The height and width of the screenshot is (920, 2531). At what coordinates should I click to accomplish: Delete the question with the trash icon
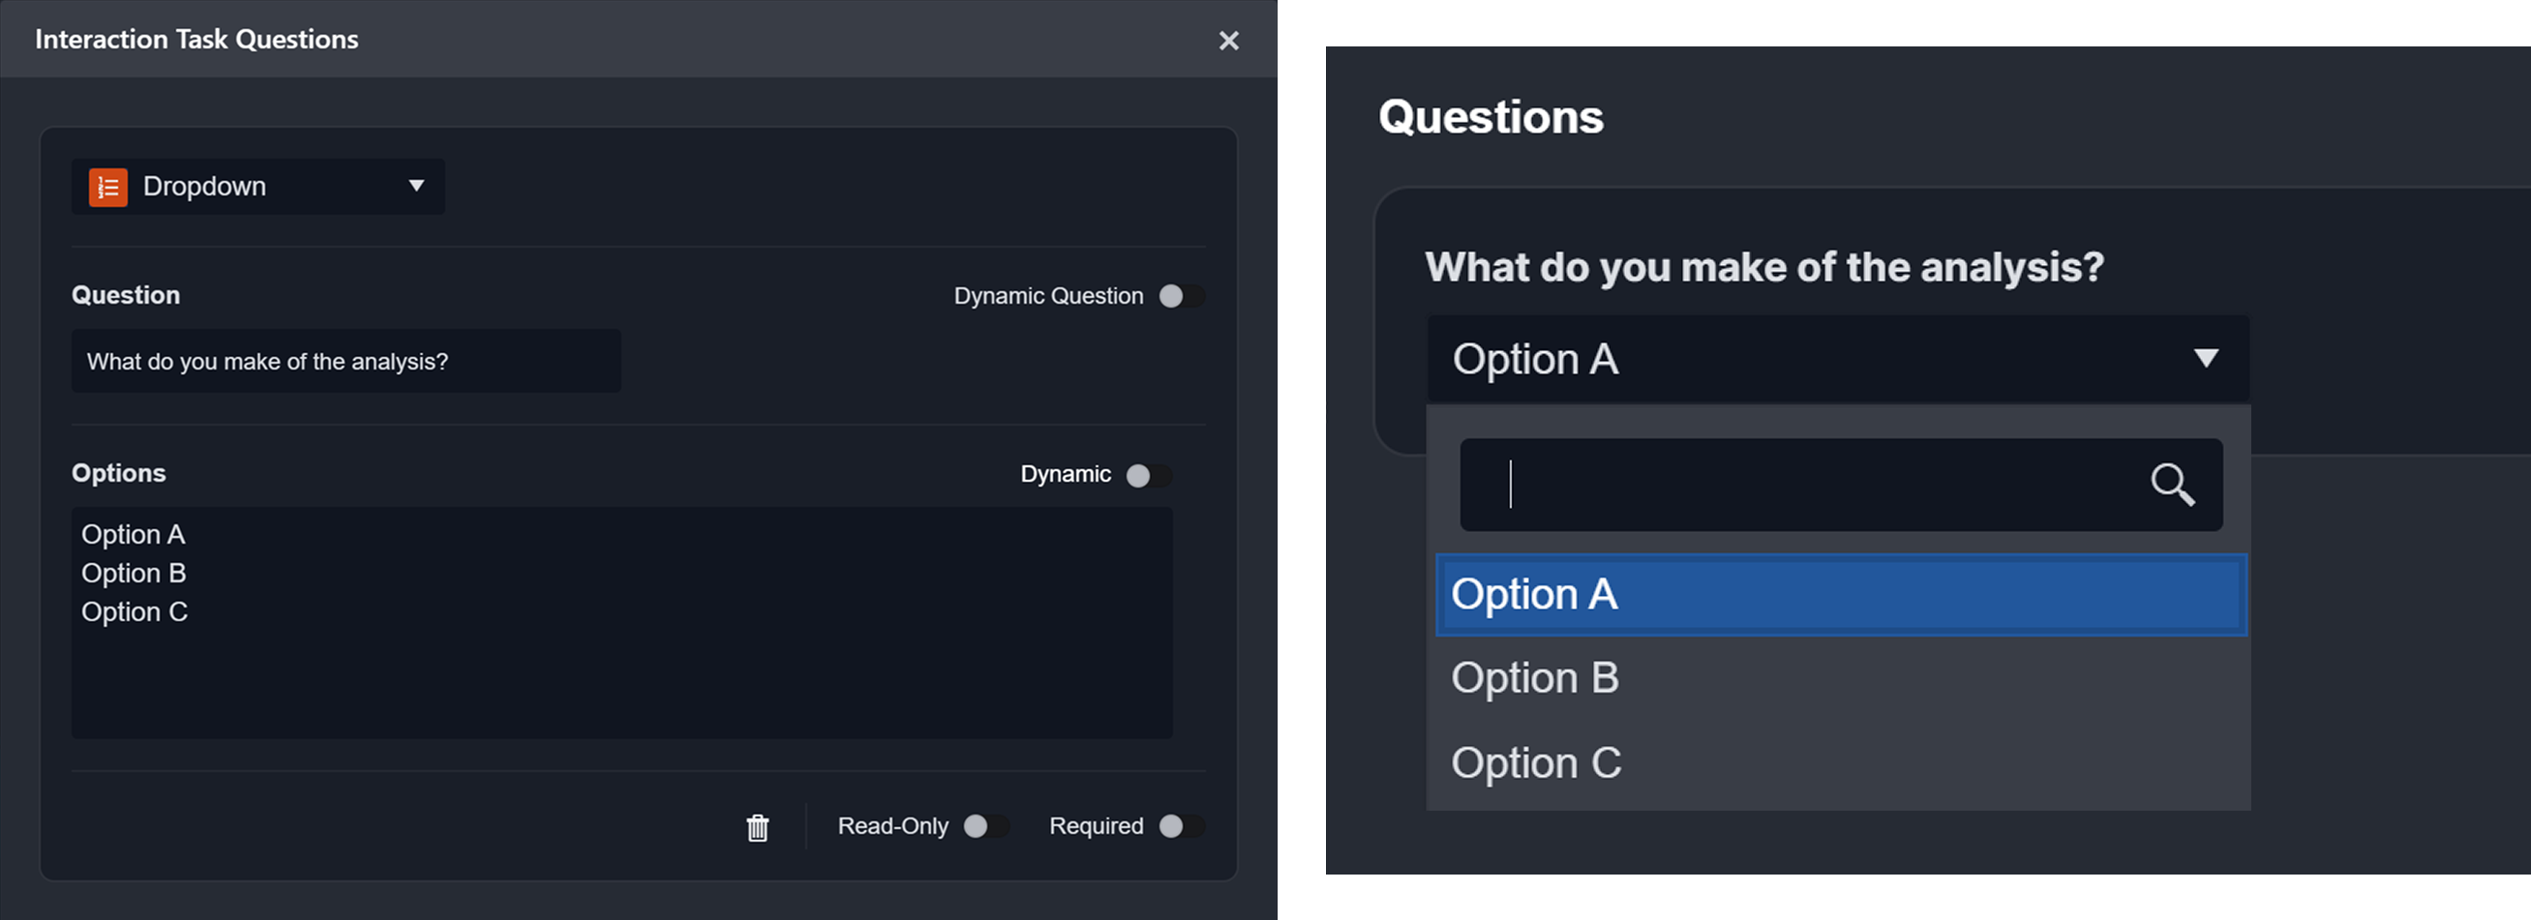click(x=757, y=828)
